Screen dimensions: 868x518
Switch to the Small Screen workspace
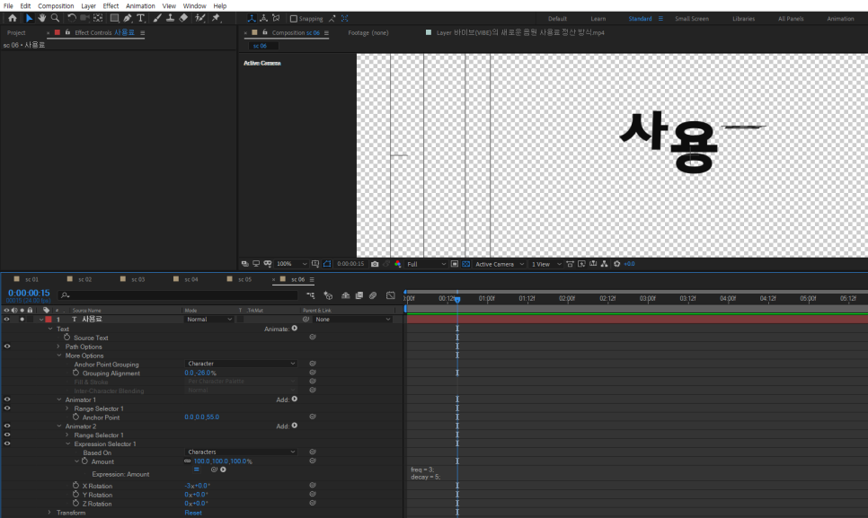click(691, 19)
